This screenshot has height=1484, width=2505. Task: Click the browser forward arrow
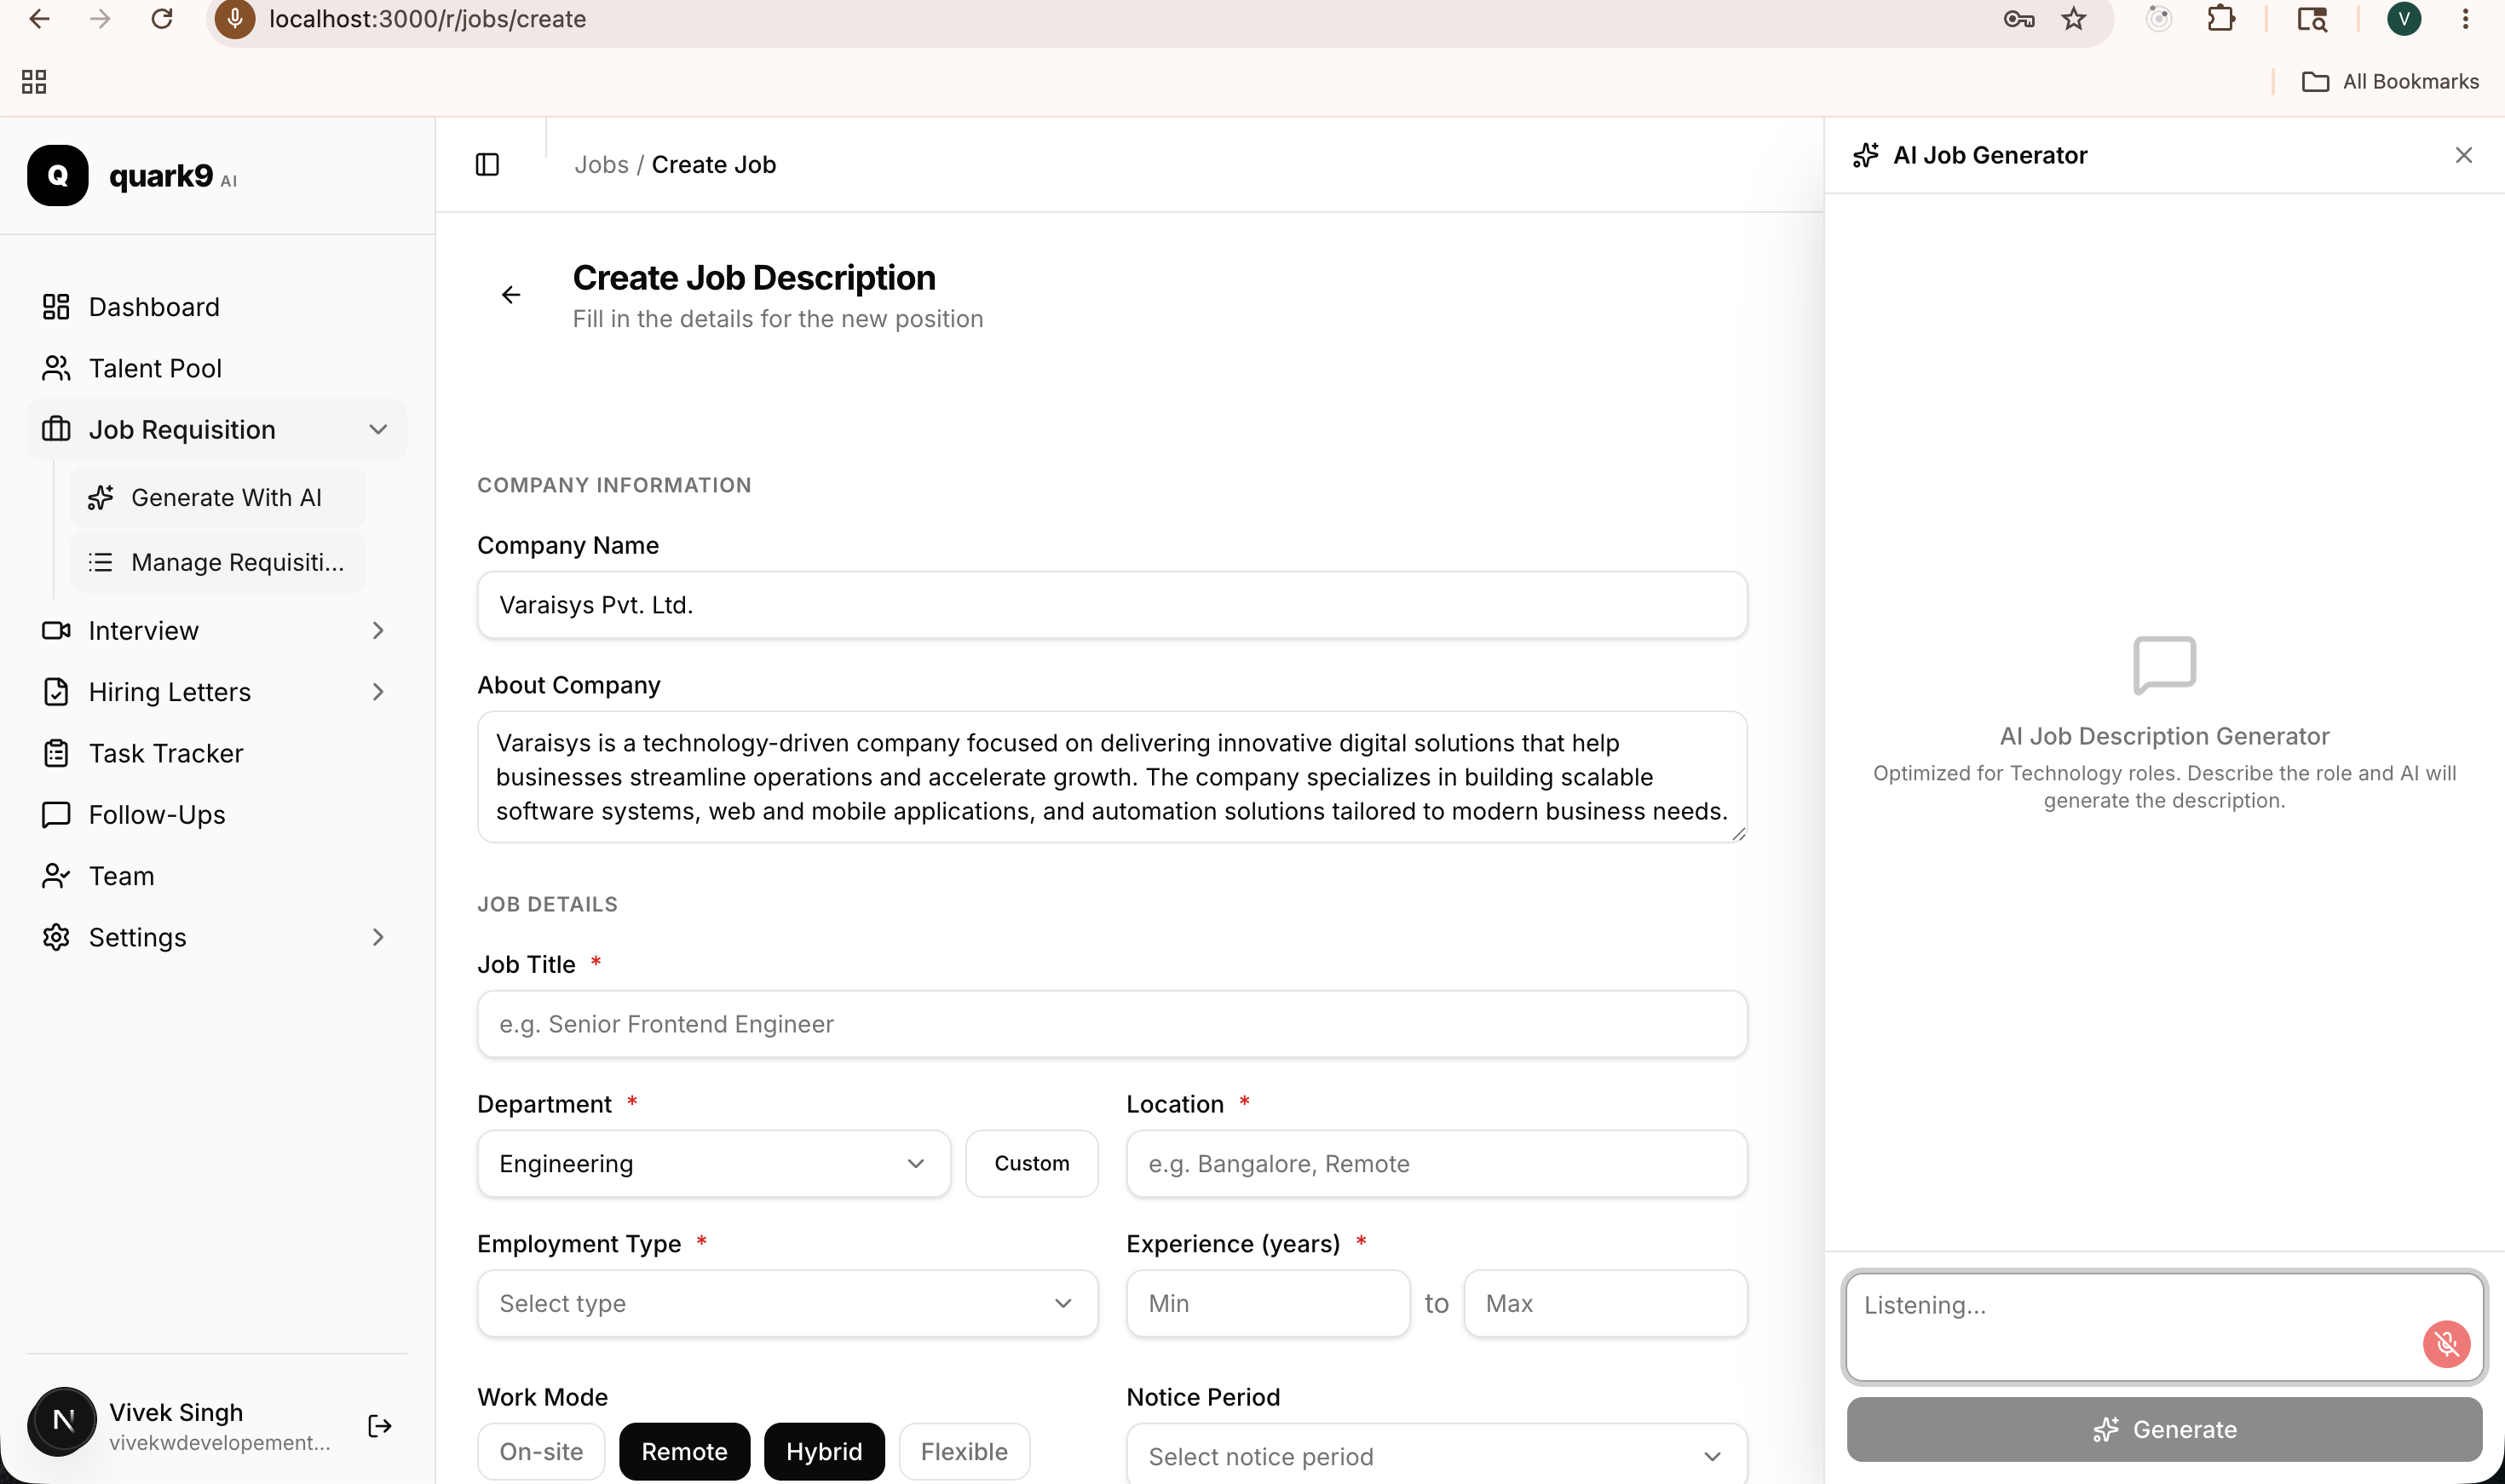click(100, 19)
